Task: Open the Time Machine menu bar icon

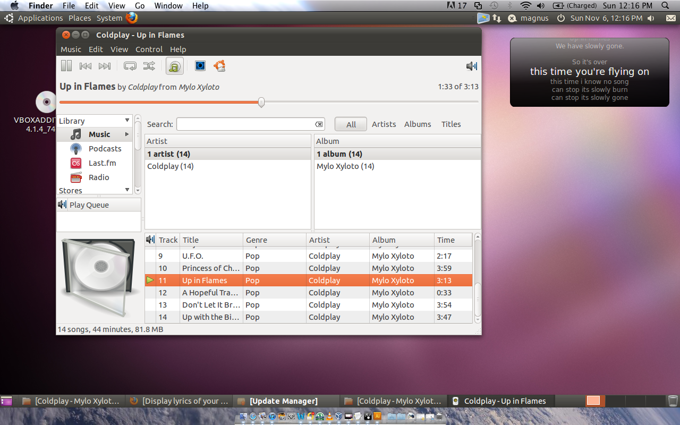Action: pyautogui.click(x=494, y=6)
